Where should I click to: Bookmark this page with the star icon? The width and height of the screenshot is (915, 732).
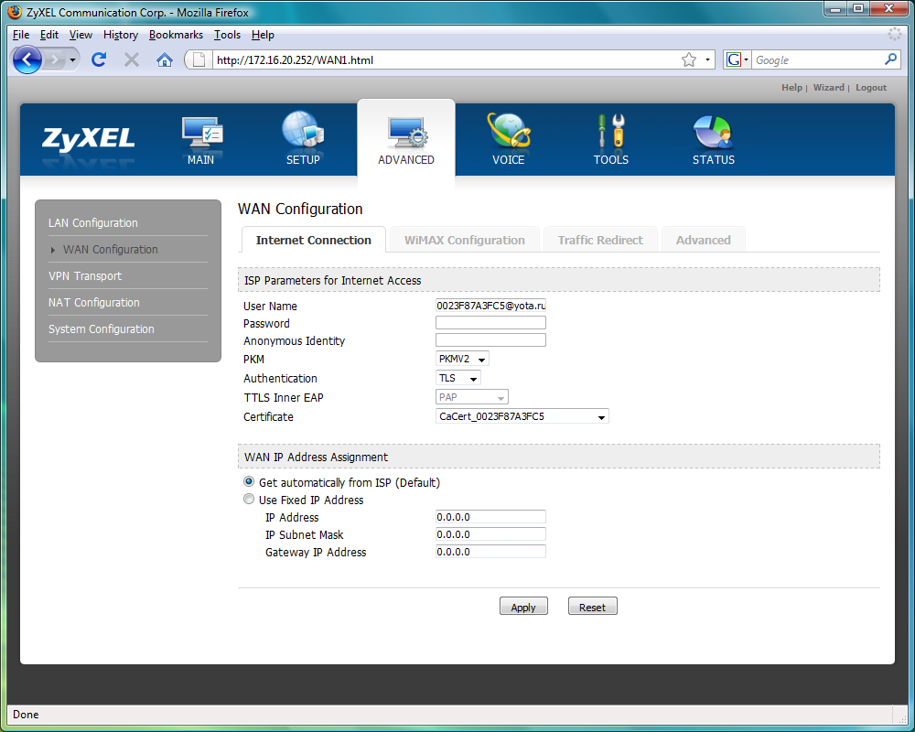689,59
